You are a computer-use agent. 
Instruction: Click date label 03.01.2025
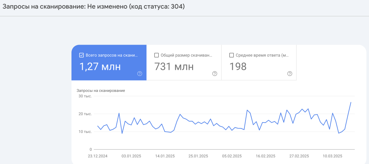[131, 156]
